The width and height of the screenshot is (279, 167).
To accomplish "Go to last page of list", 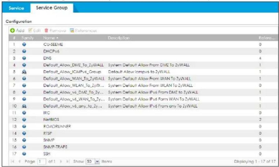I will [68, 161].
